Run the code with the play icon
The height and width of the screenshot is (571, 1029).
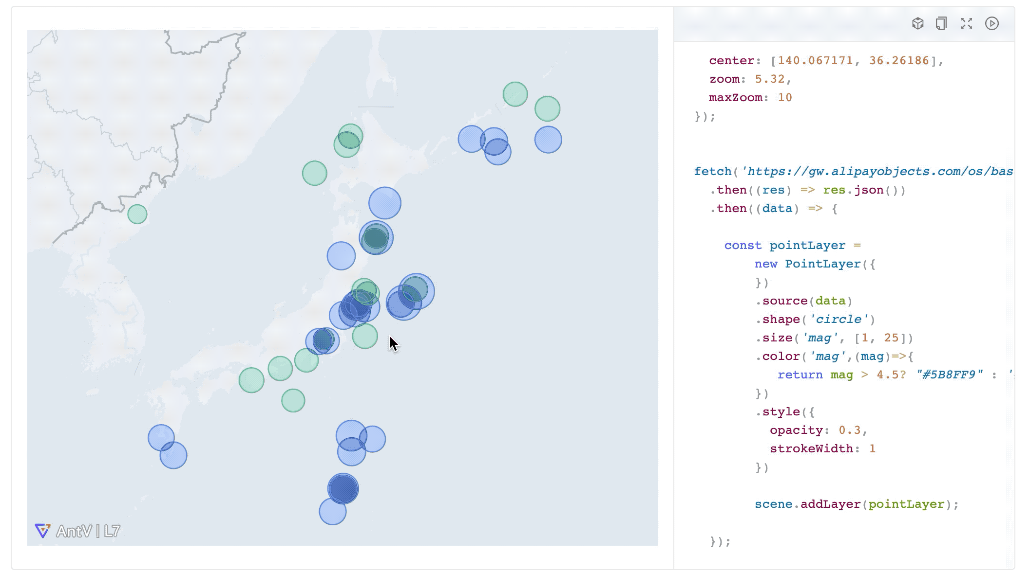pos(992,23)
